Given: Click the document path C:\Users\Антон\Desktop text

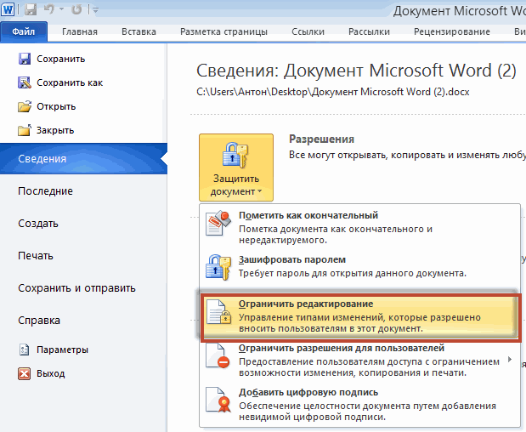Looking at the screenshot, I should click(x=333, y=92).
